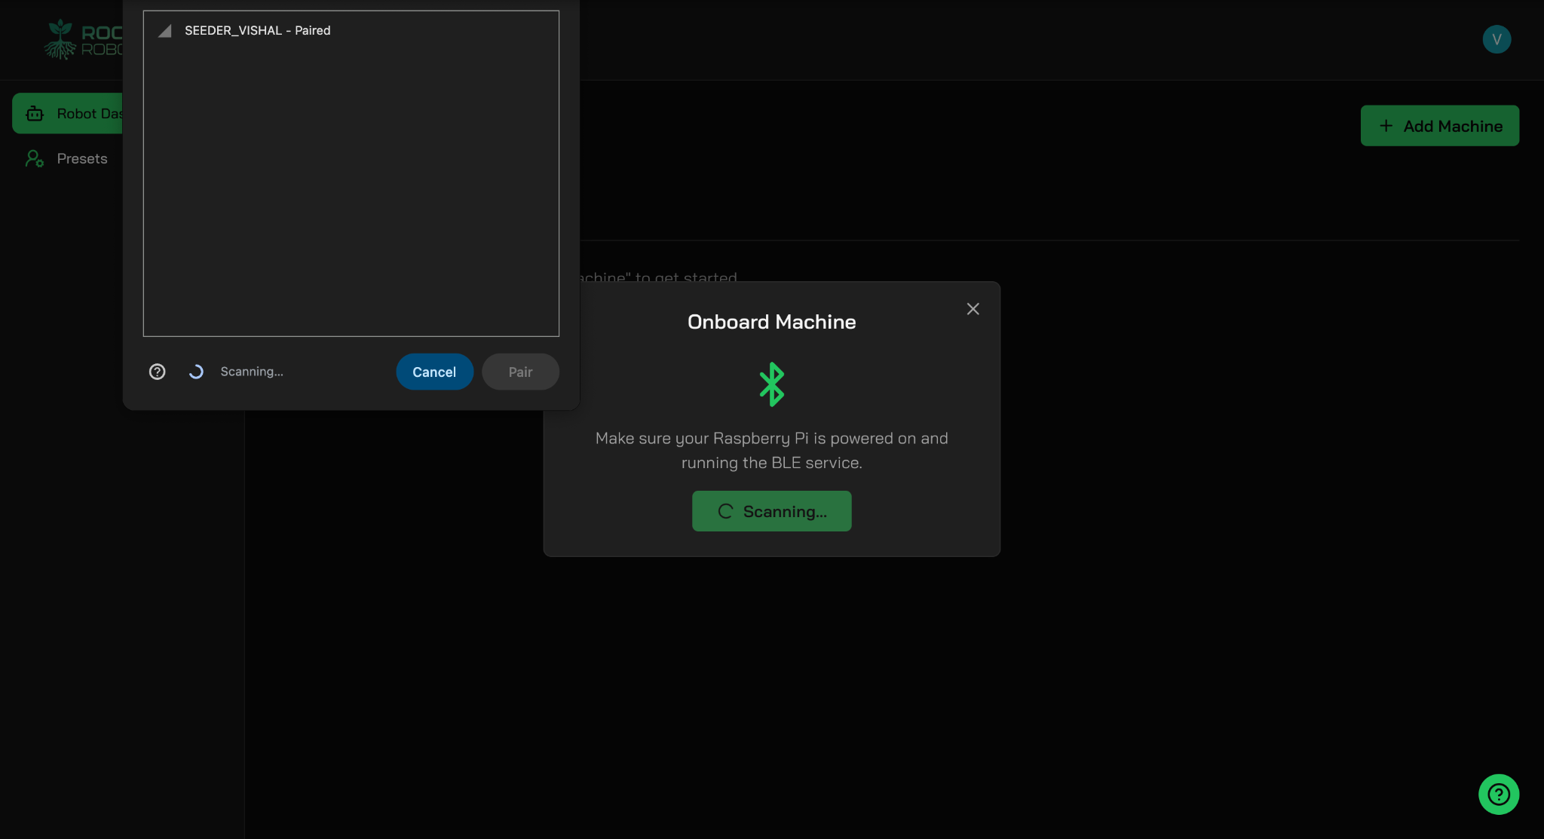Open the user avatar V menu
This screenshot has width=1544, height=839.
pyautogui.click(x=1497, y=39)
